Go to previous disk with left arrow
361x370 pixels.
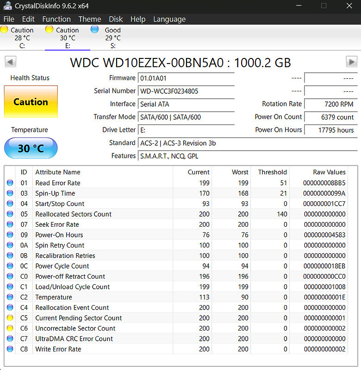coord(10,62)
